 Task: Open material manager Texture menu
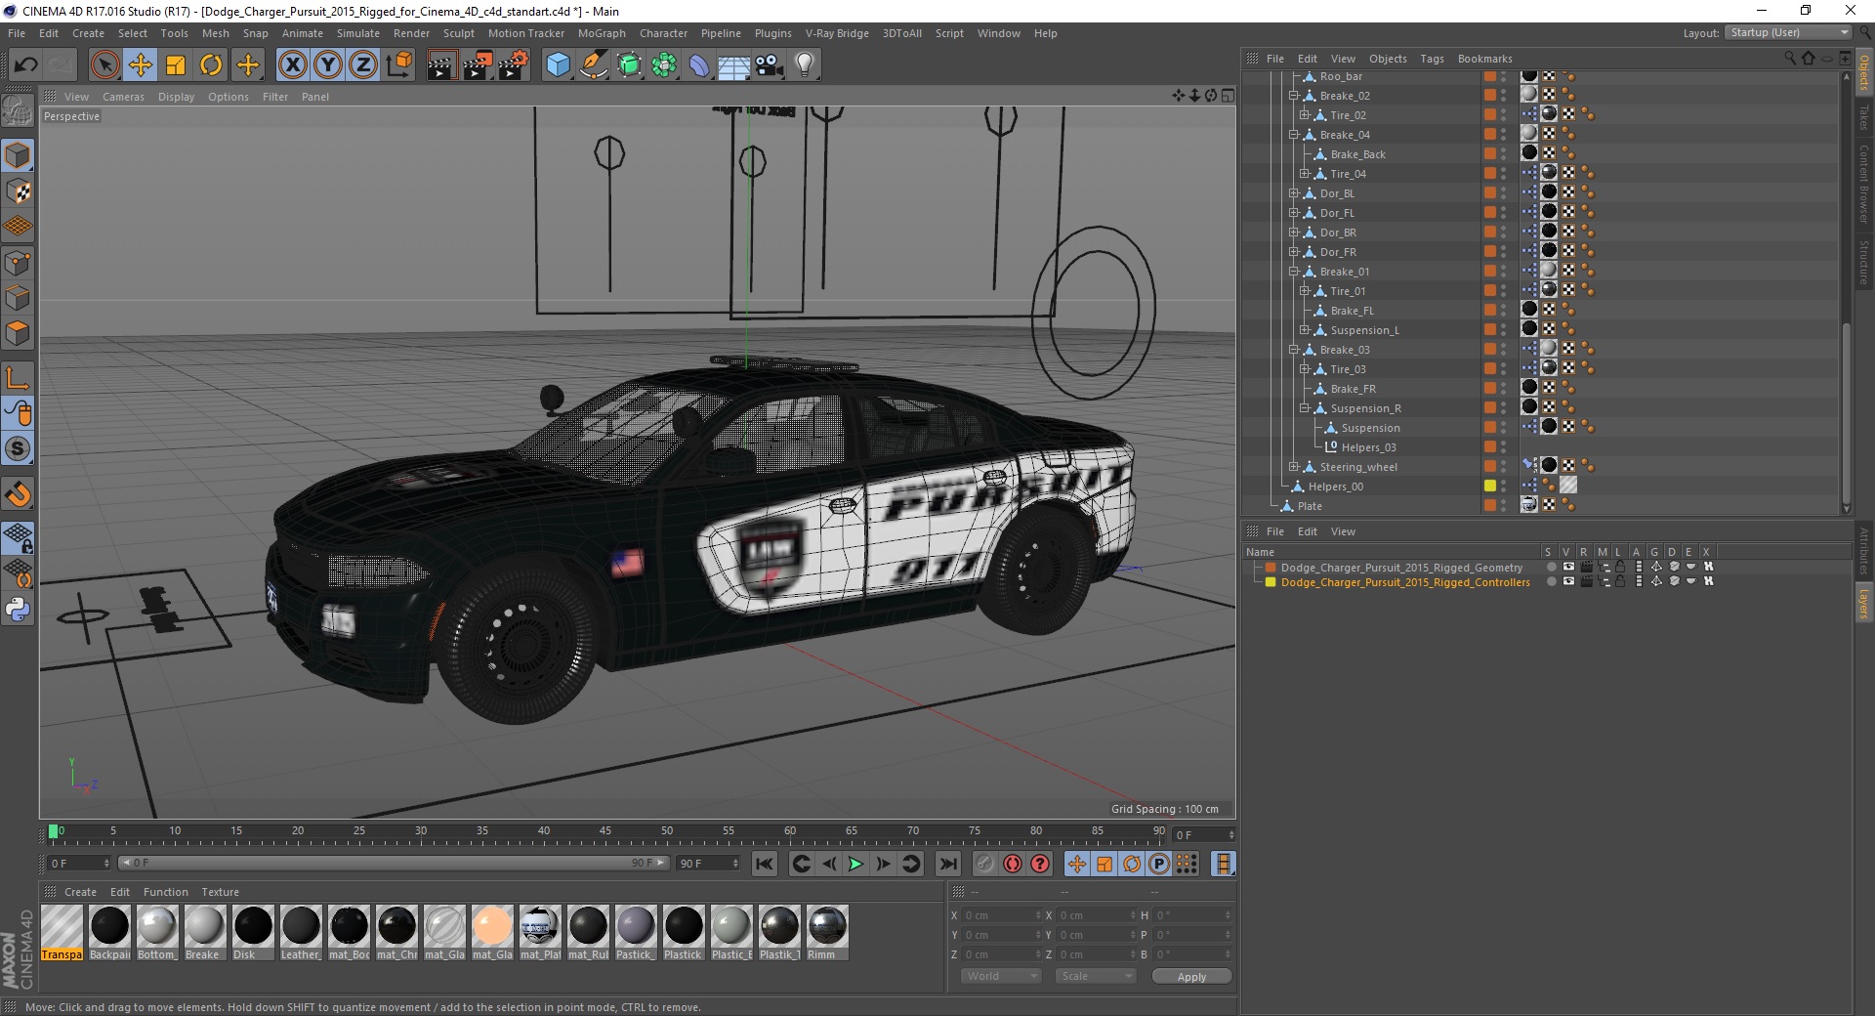click(x=220, y=892)
